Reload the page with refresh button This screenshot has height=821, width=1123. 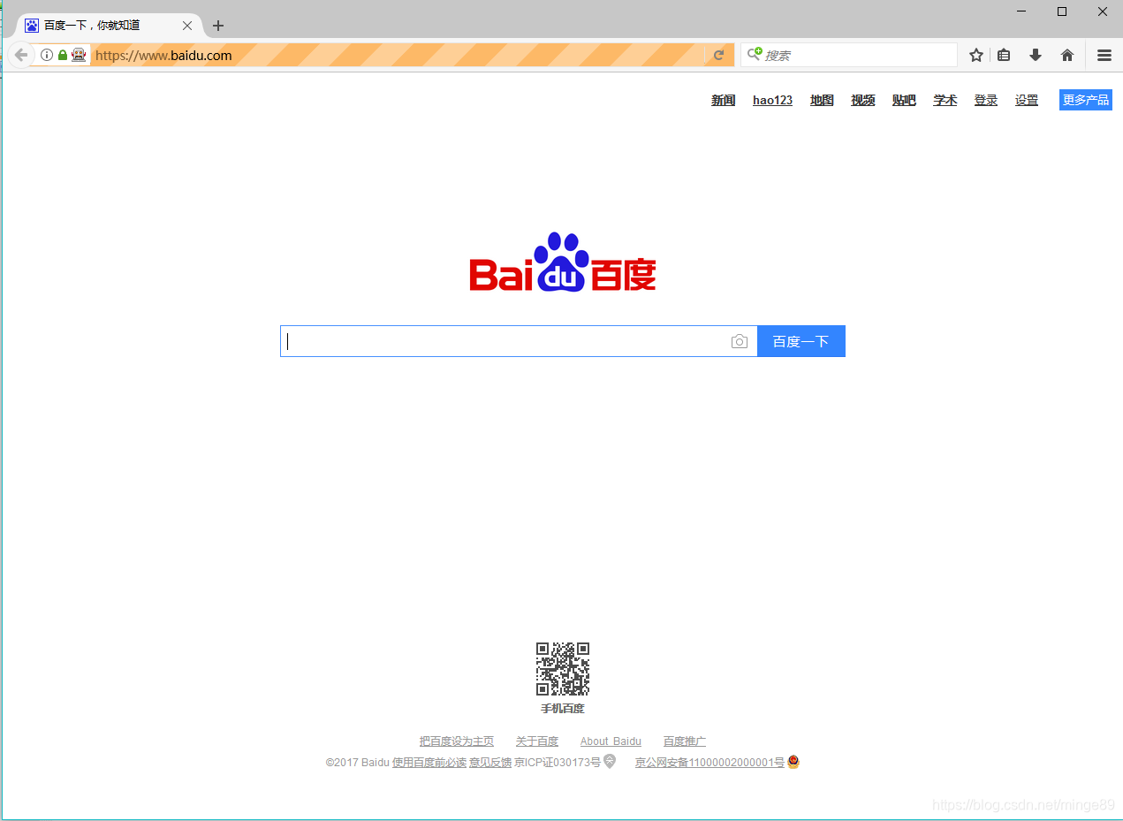(x=719, y=55)
